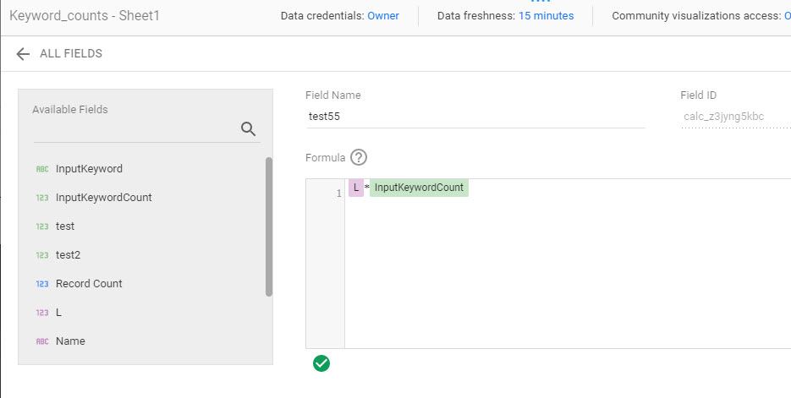Viewport: 791px width, 398px height.
Task: Click the Field Name input containing test55
Action: (x=475, y=117)
